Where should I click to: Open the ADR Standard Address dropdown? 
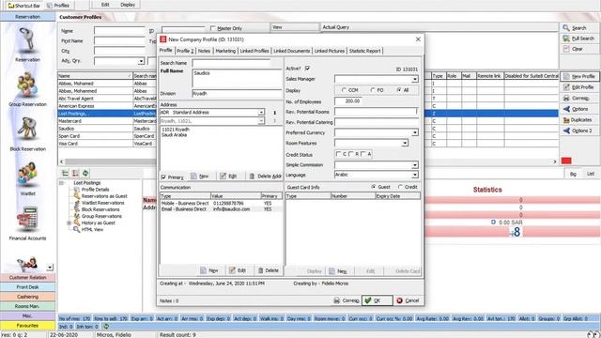pos(261,113)
